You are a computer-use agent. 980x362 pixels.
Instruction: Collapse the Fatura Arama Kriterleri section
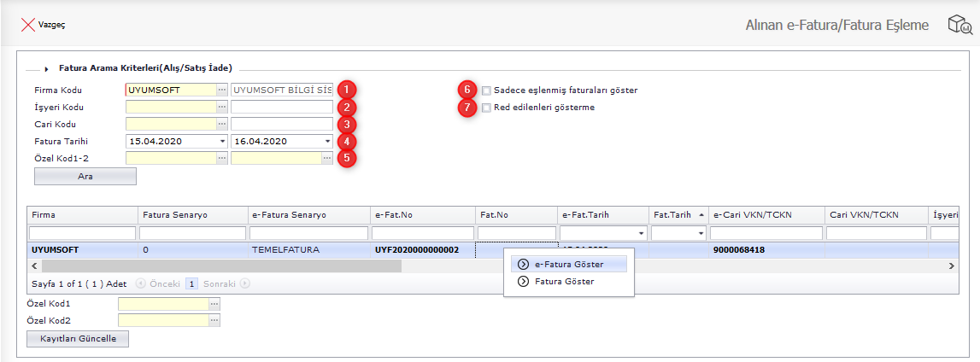click(x=45, y=67)
